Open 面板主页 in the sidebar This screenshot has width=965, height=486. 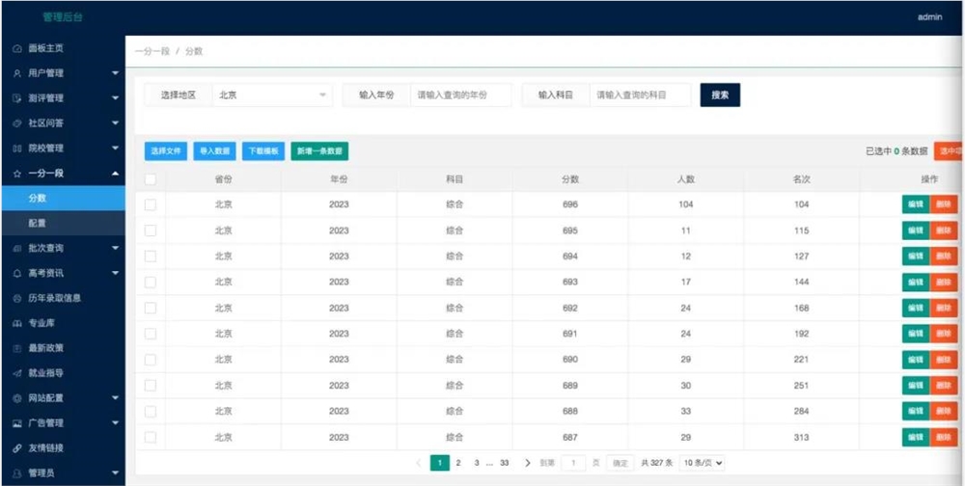tap(63, 48)
